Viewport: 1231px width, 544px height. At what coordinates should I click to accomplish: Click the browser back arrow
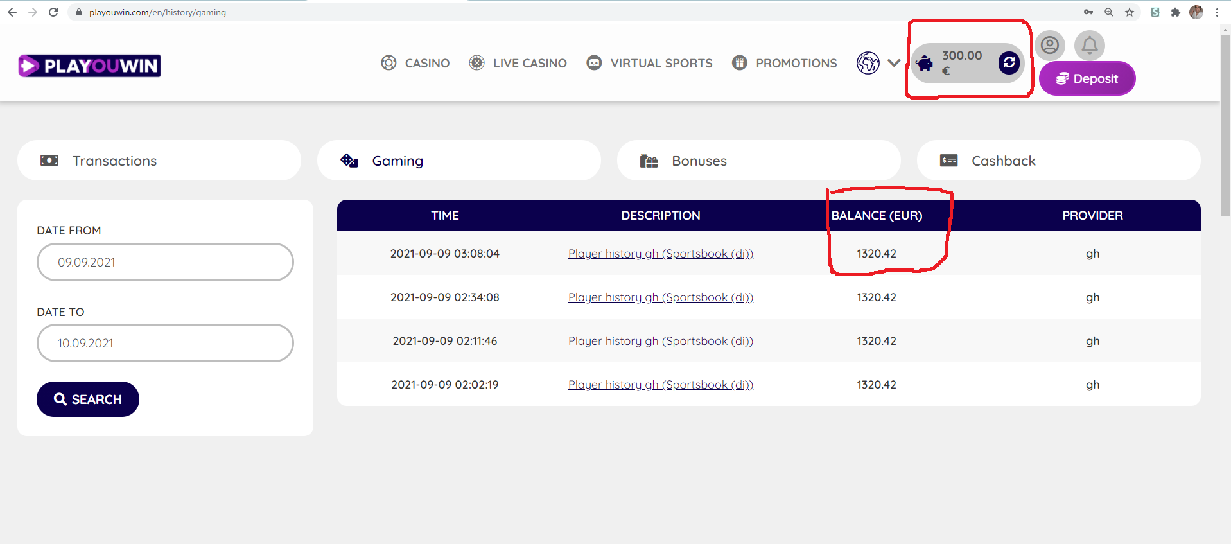click(x=12, y=12)
